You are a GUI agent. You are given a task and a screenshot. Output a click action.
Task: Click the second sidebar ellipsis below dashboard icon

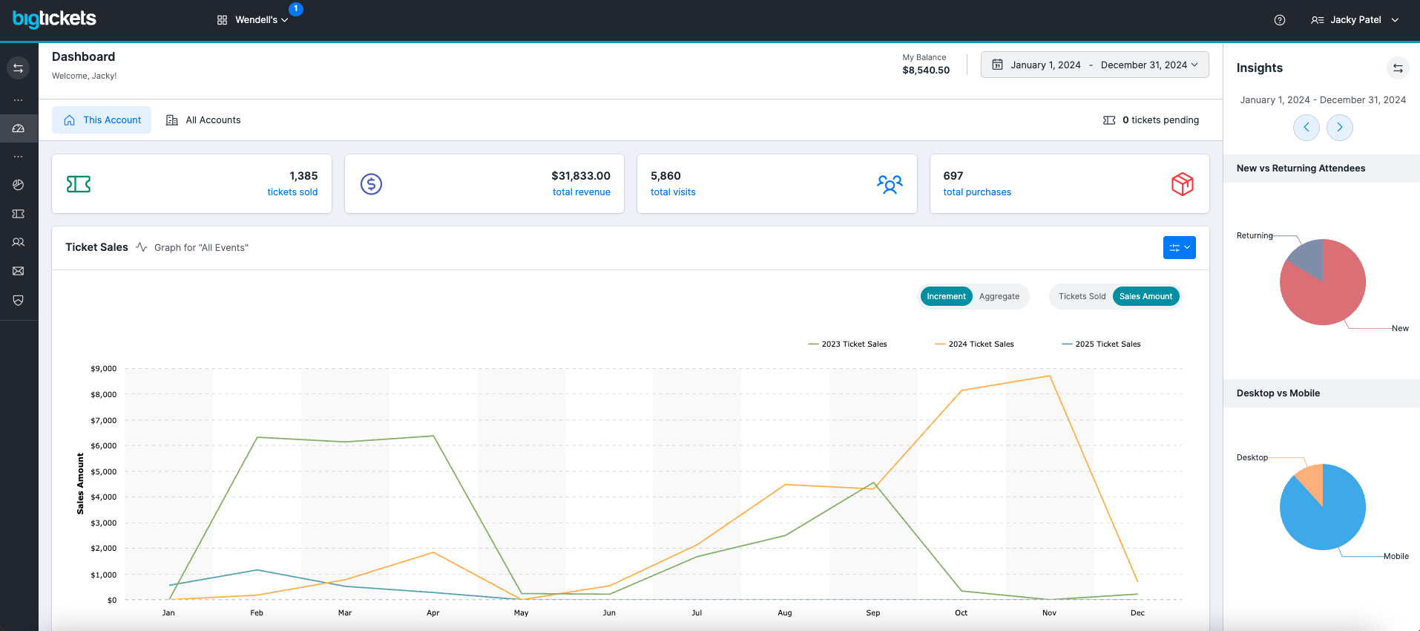(x=19, y=157)
